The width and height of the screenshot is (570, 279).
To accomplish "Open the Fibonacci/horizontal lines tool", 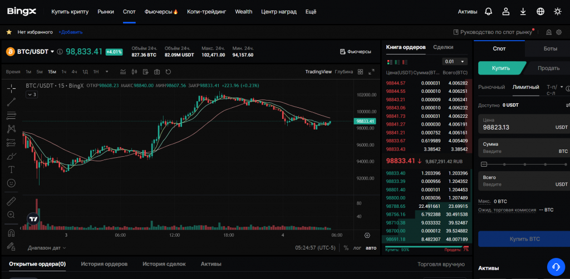I will coord(11,116).
